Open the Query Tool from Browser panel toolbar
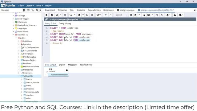 click(x=24, y=10)
